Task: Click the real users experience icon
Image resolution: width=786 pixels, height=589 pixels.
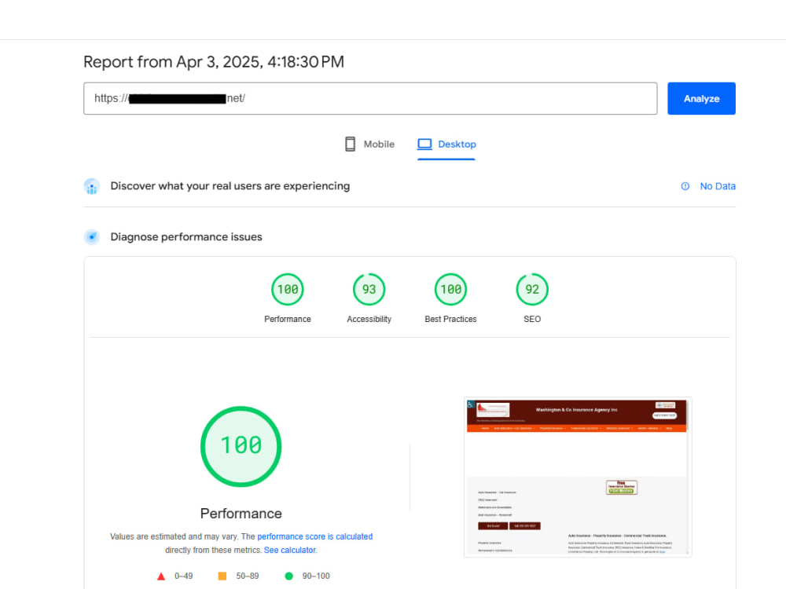Action: point(92,186)
